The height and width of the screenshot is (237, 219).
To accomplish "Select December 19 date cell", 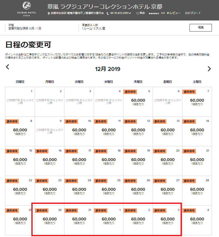I will pyautogui.click(x=138, y=161).
